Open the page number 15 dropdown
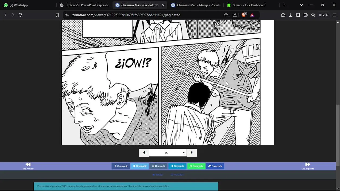This screenshot has width=340, height=191. pos(168,153)
